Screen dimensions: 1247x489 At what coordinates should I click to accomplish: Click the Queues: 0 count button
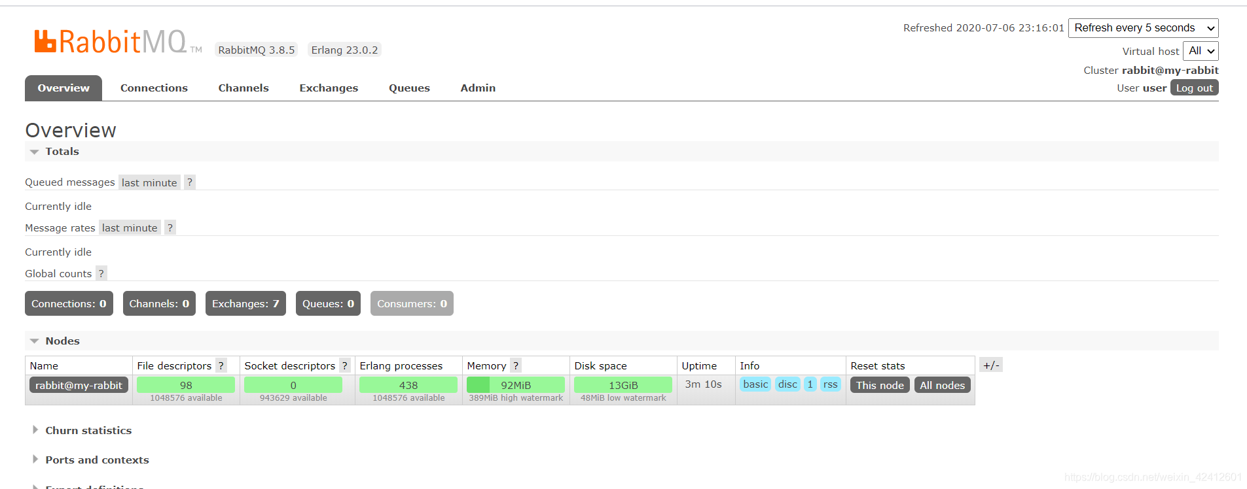pyautogui.click(x=328, y=303)
